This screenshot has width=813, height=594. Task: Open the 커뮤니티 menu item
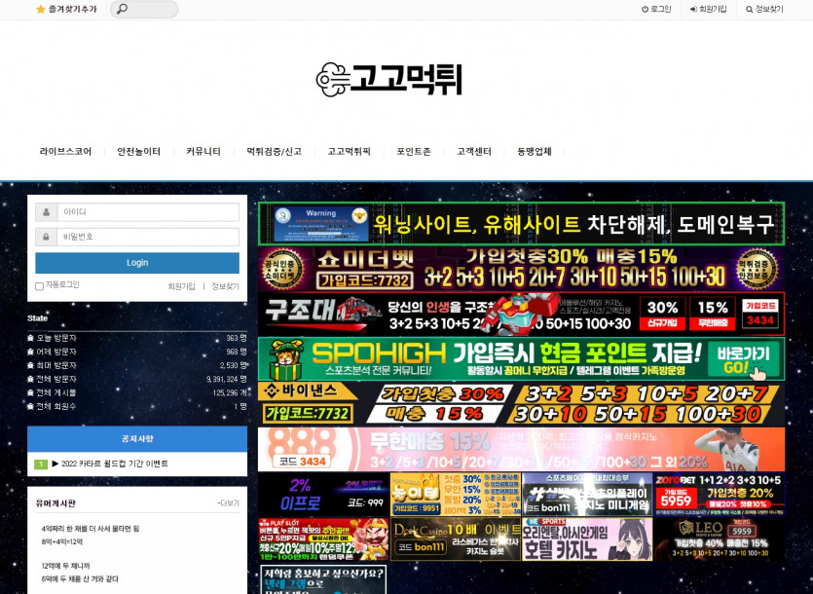pos(203,152)
